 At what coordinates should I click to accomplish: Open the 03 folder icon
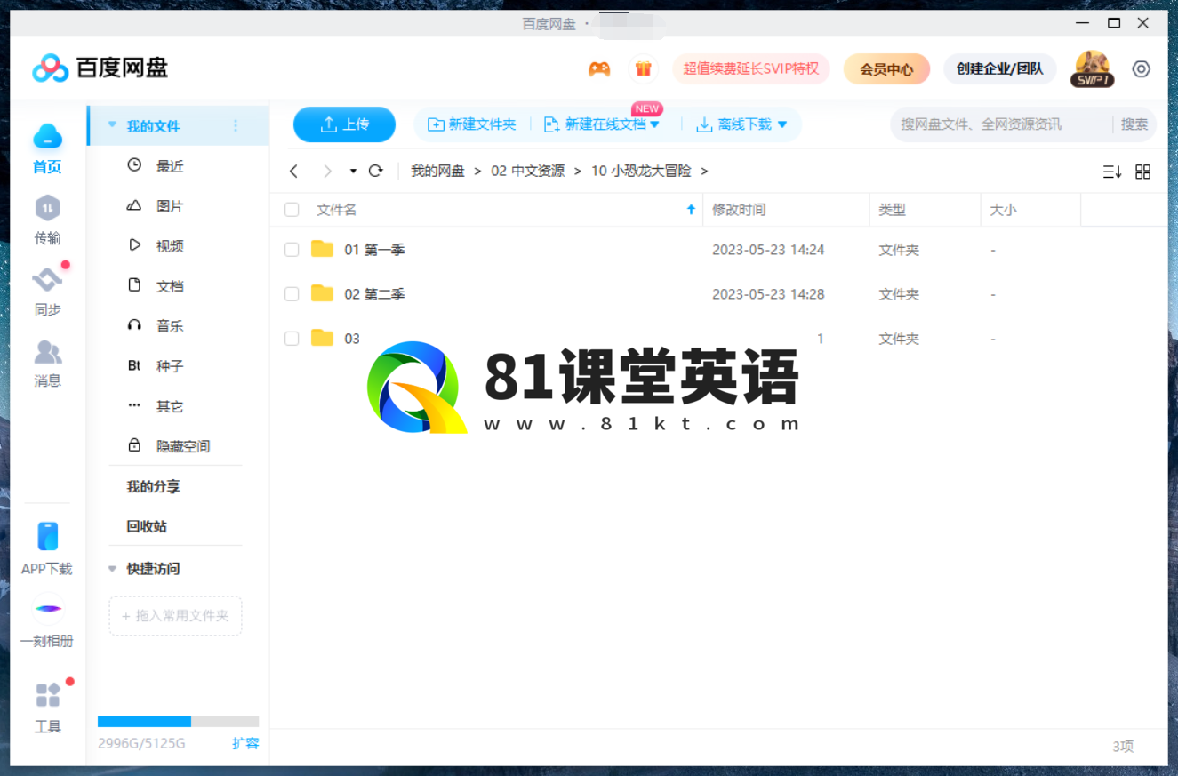[x=322, y=338]
